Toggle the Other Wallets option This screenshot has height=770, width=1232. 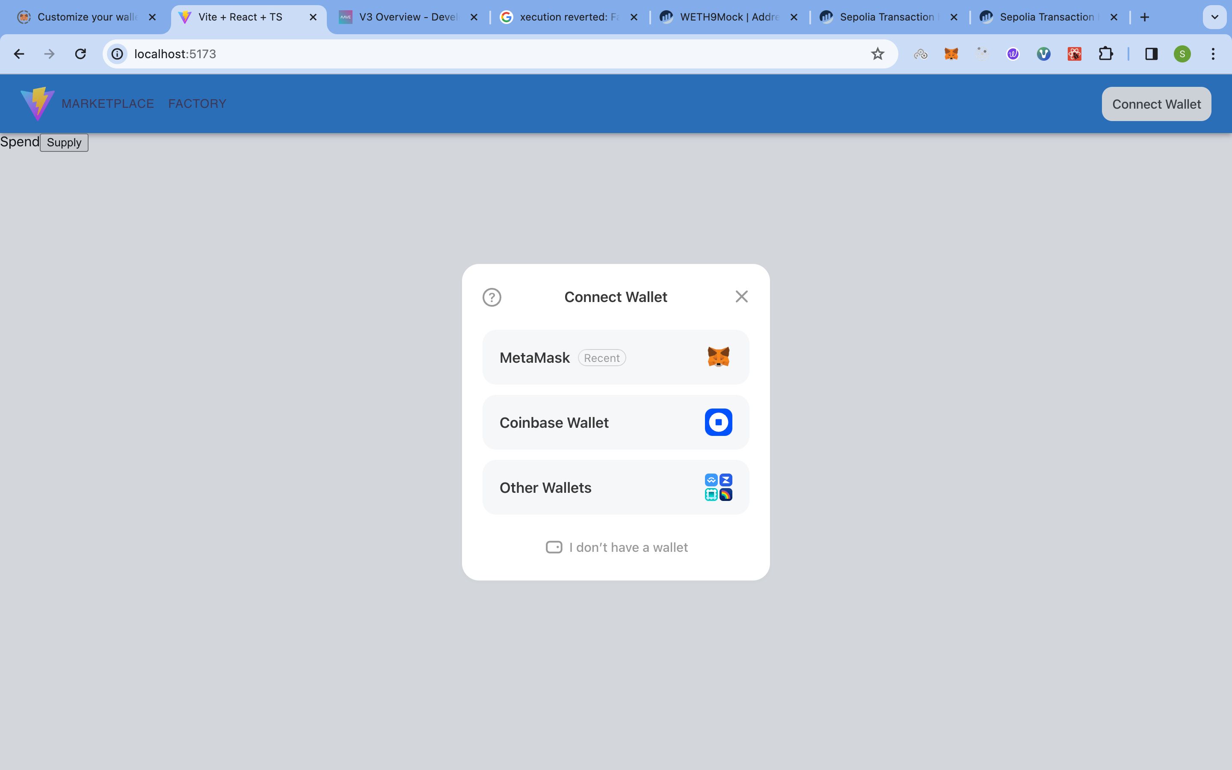(x=616, y=487)
